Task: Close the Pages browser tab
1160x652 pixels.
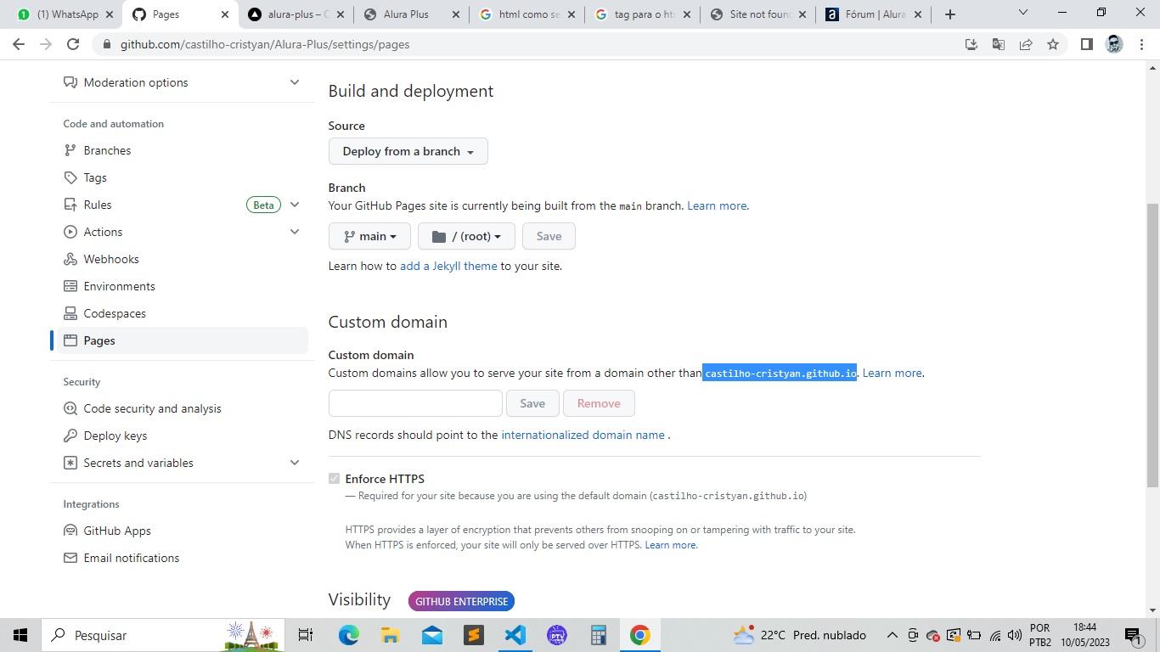Action: pyautogui.click(x=225, y=14)
